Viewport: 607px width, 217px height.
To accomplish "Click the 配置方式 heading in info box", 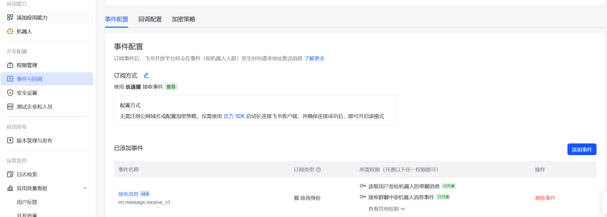I will click(130, 105).
